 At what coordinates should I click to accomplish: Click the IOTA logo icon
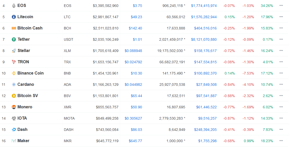tap(14, 118)
